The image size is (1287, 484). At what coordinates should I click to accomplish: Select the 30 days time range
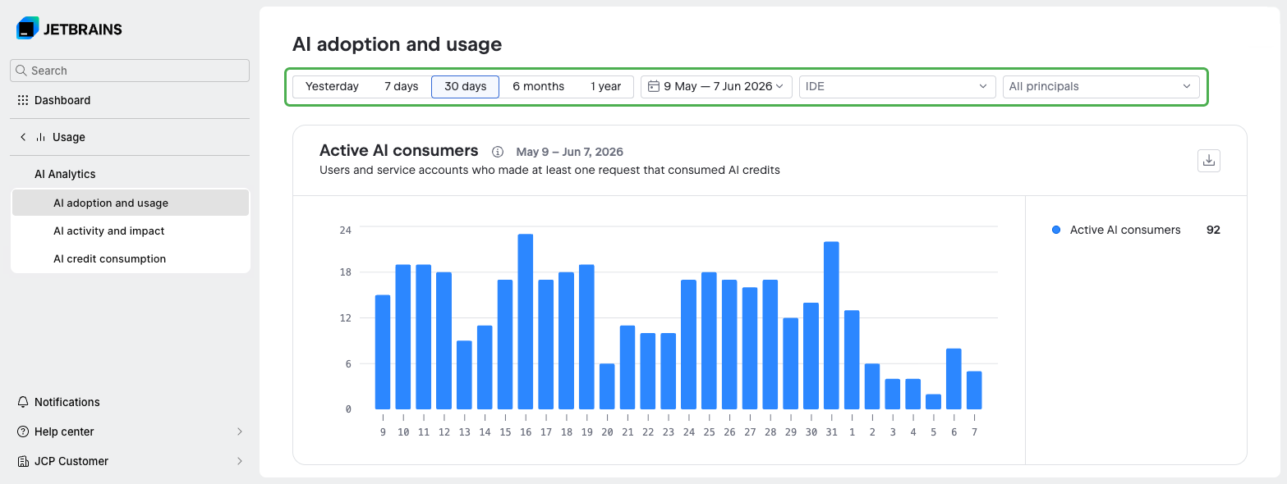[x=466, y=86]
